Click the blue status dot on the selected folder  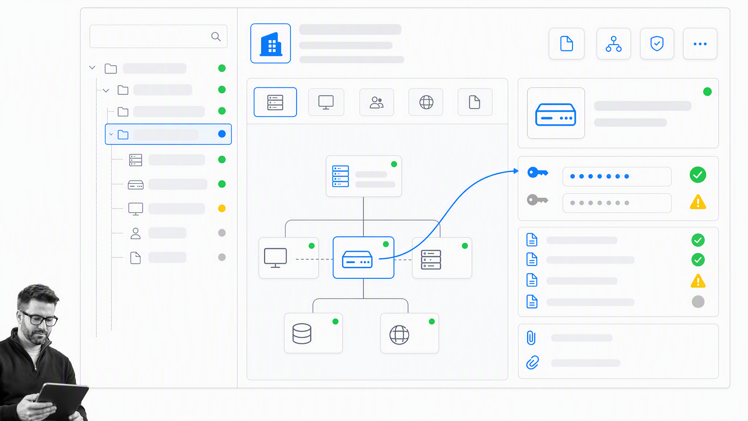pos(222,134)
